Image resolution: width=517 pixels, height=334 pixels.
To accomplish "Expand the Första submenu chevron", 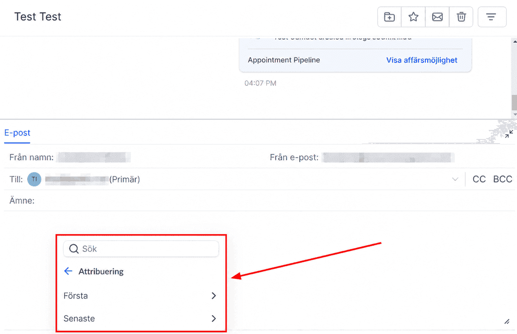I will pyautogui.click(x=214, y=296).
